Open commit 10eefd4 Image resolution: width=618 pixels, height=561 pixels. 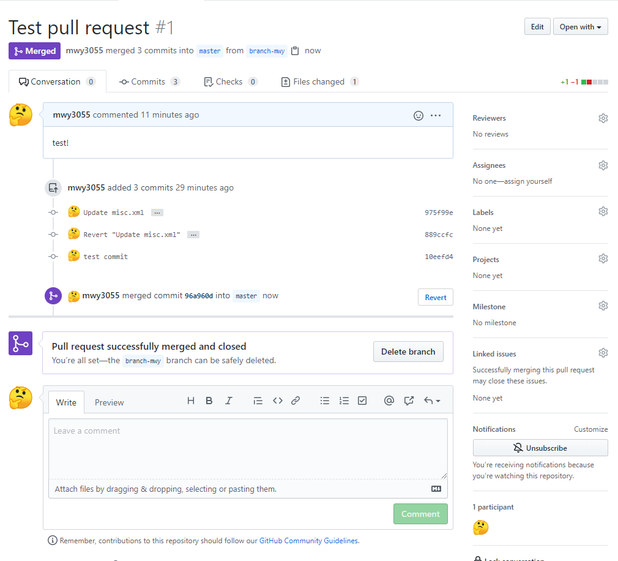click(439, 257)
